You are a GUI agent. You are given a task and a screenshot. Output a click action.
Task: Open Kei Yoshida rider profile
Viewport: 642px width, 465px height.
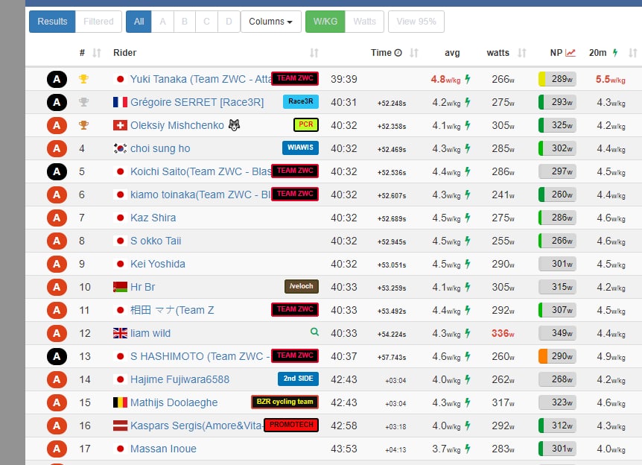158,264
